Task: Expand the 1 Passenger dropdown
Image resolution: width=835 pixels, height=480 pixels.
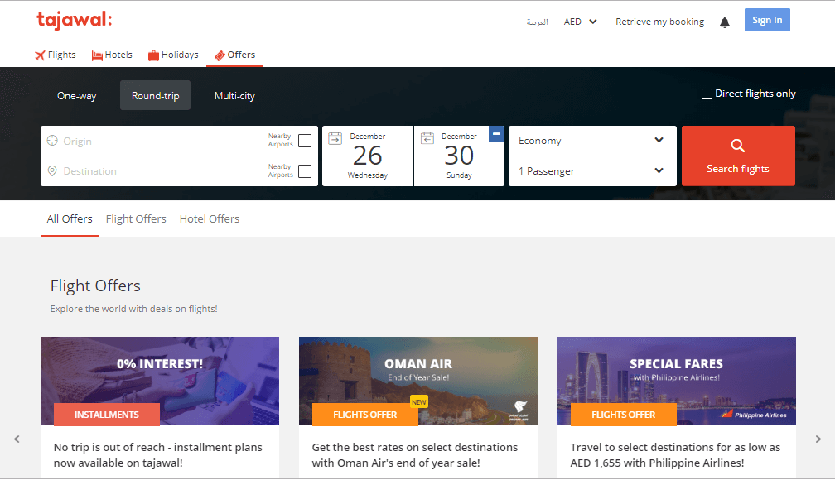Action: pos(591,171)
